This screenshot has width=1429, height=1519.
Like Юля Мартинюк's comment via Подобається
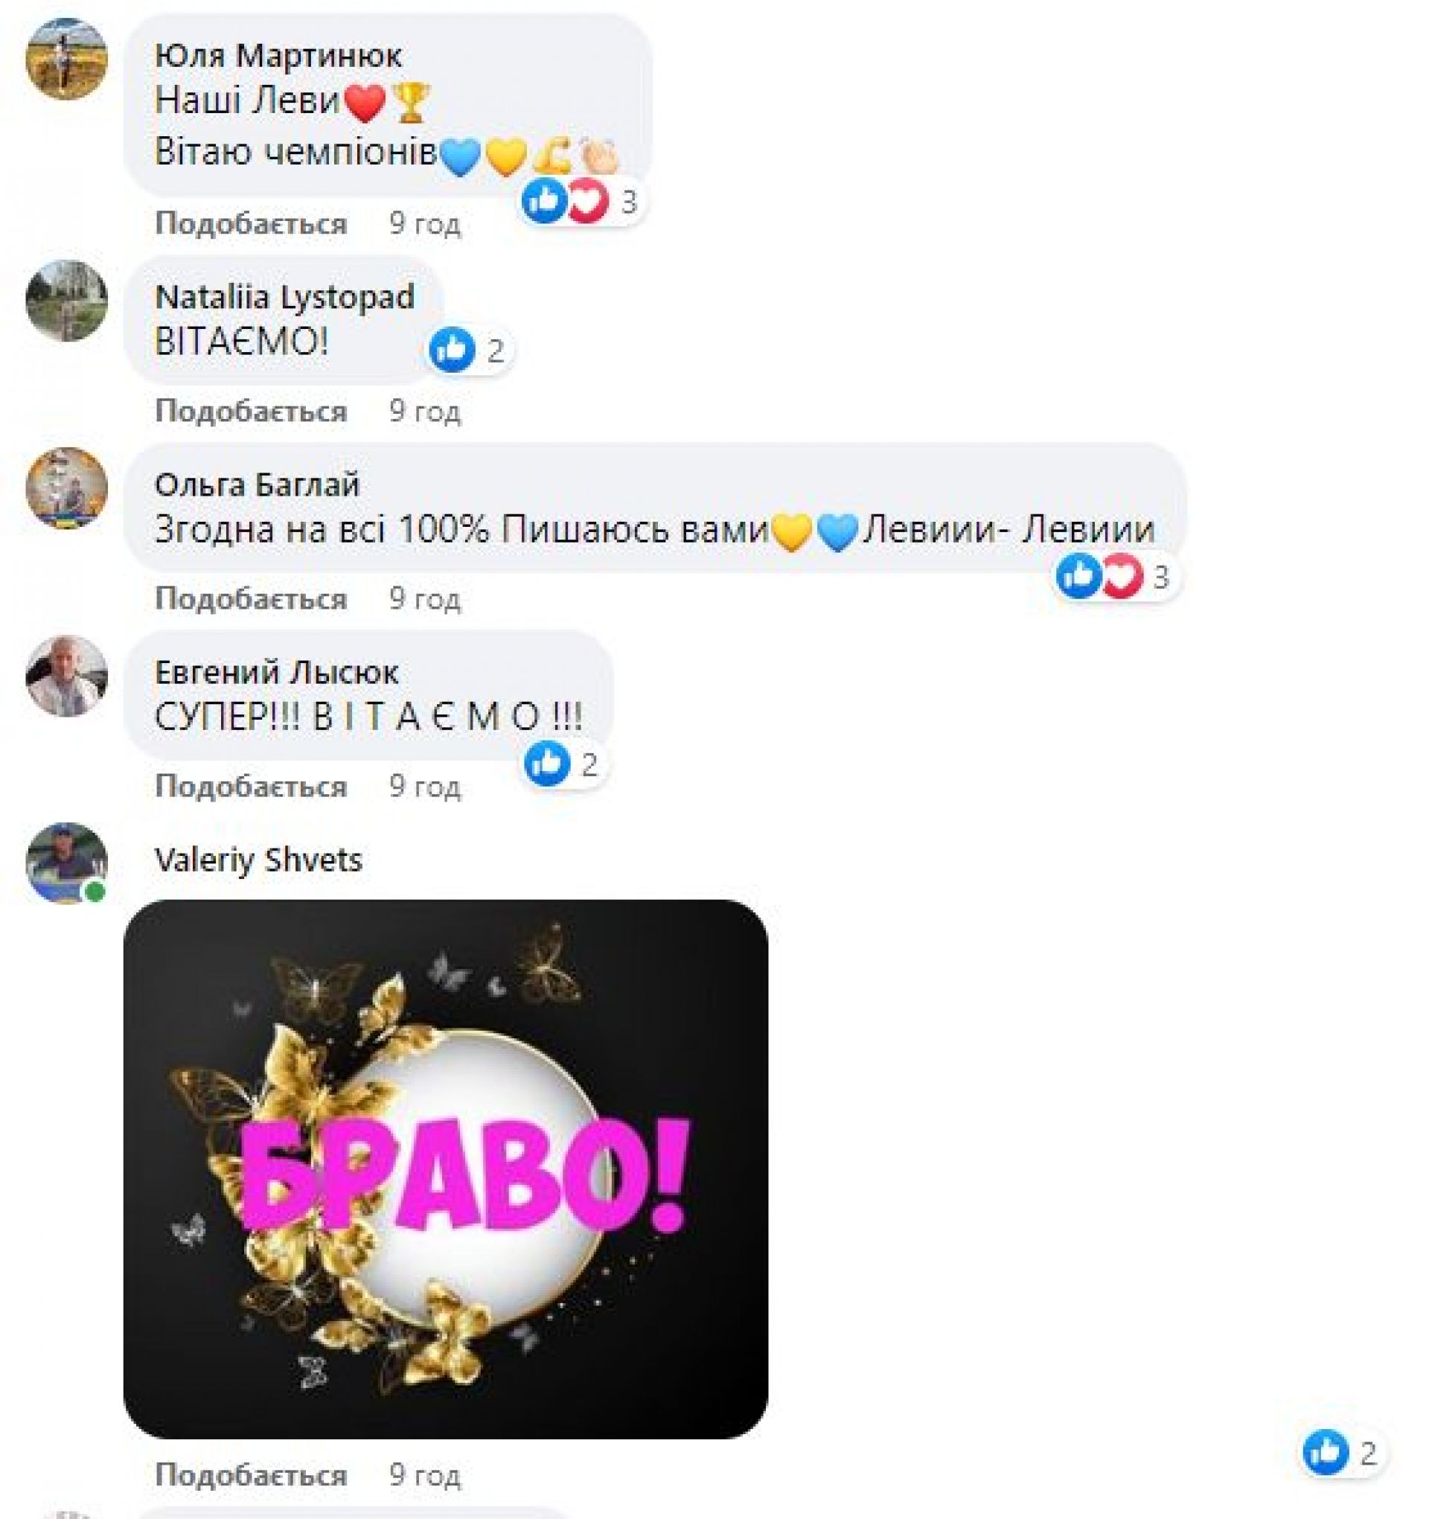click(252, 223)
